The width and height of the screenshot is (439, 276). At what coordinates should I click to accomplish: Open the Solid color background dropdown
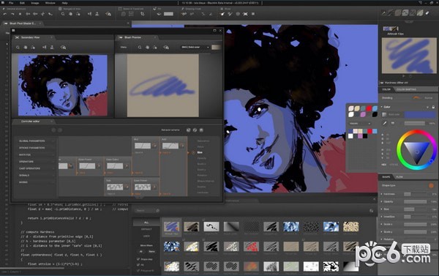(x=195, y=47)
